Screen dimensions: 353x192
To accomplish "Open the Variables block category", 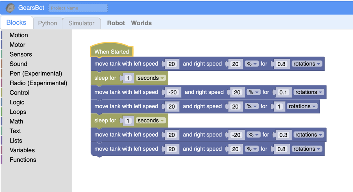I will [22, 150].
